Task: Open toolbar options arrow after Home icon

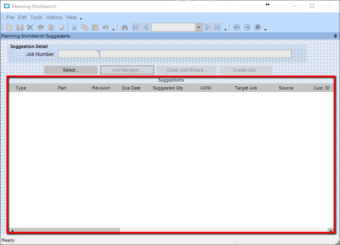Action: click(x=266, y=30)
